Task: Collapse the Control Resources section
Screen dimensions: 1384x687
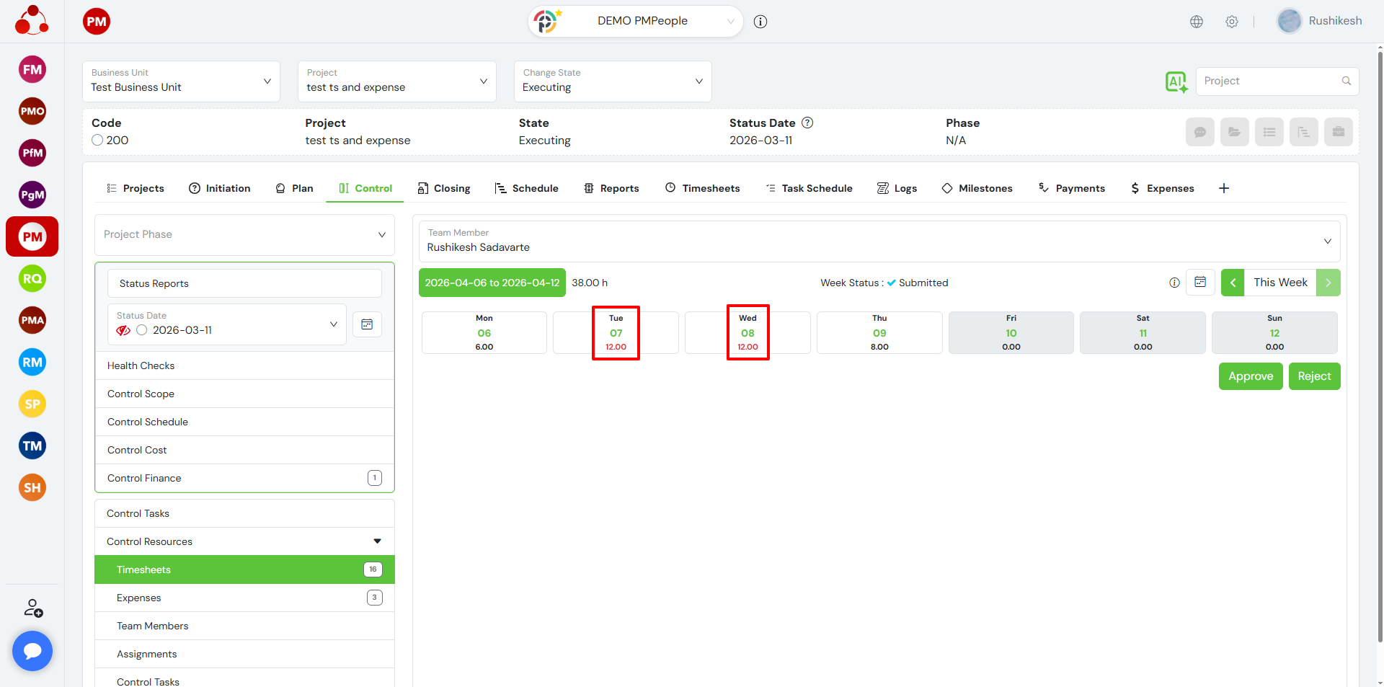Action: point(377,541)
